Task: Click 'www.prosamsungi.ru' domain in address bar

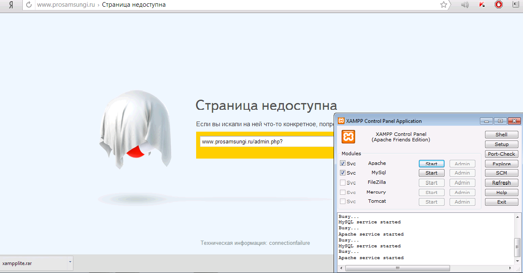Action: pyautogui.click(x=66, y=5)
